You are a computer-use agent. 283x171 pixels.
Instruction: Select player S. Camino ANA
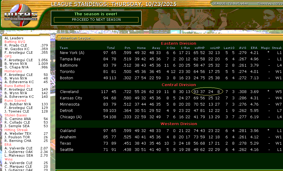(x=17, y=119)
